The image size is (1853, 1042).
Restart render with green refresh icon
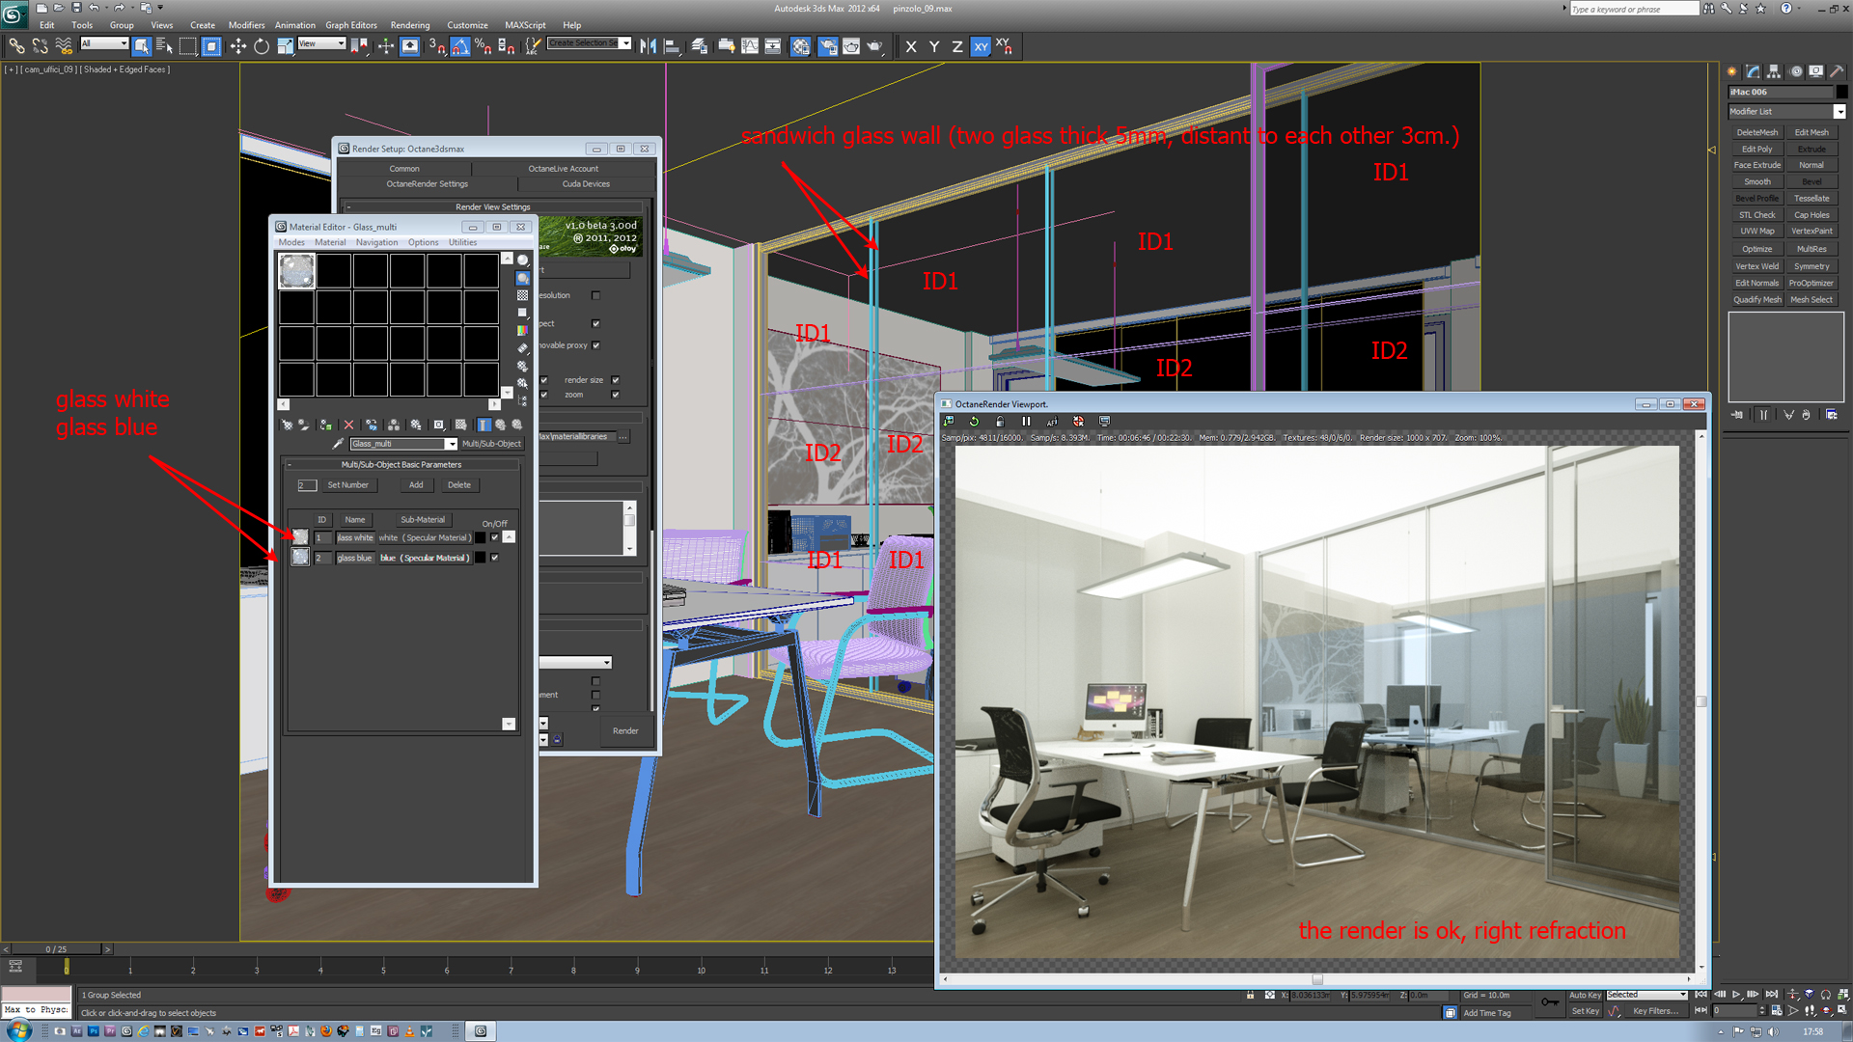click(x=974, y=422)
